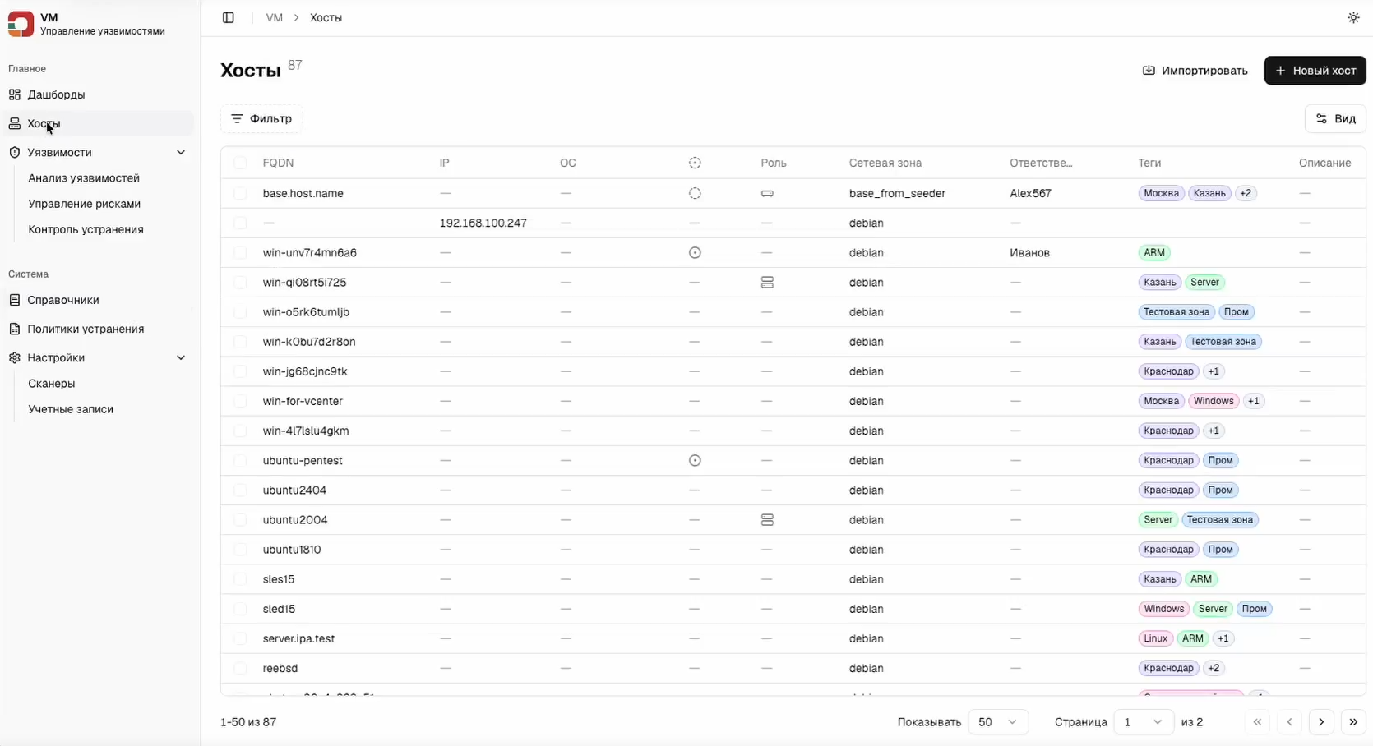The width and height of the screenshot is (1373, 746).
Task: Click the VM application logo
Action: point(21,24)
